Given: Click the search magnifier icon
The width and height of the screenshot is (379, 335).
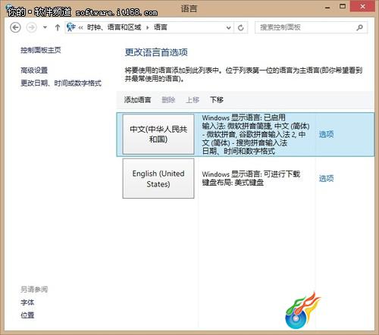Looking at the screenshot, I should click(359, 27).
